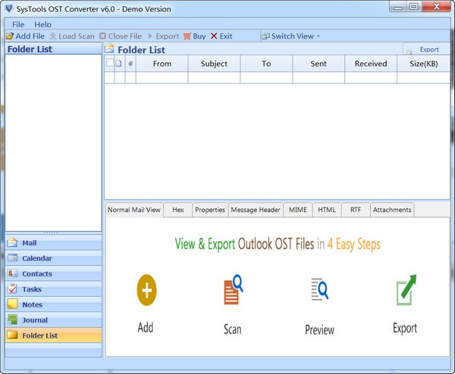Select Folder List in the navigation pane

point(53,335)
